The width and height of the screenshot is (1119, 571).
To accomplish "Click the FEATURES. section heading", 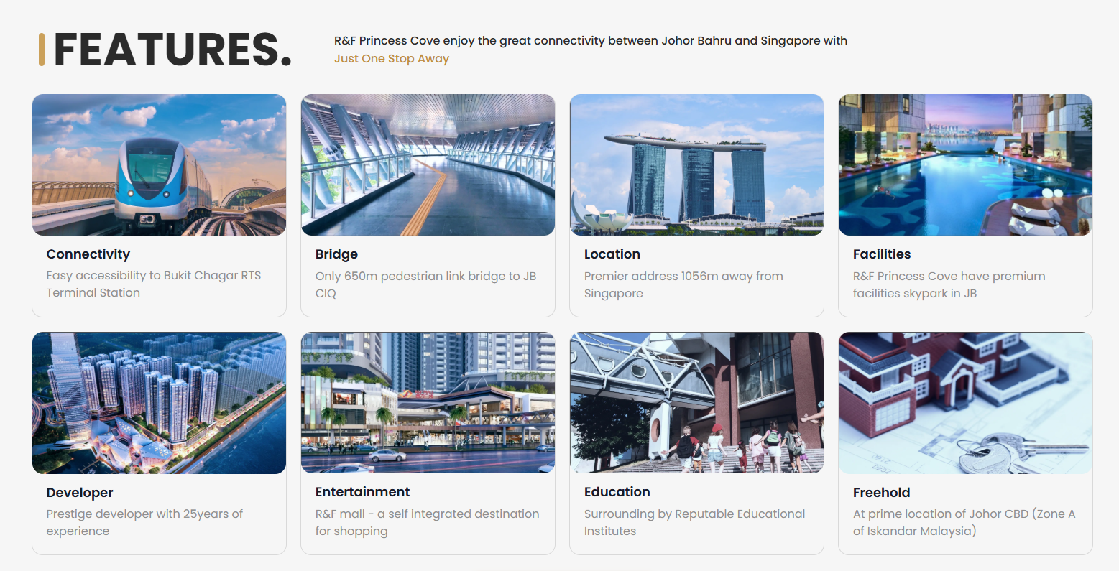I will click(172, 50).
